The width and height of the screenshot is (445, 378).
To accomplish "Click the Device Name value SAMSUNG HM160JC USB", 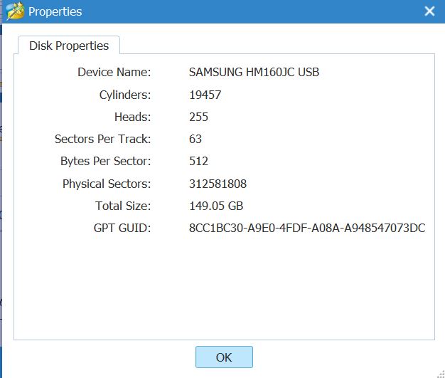I will 254,72.
